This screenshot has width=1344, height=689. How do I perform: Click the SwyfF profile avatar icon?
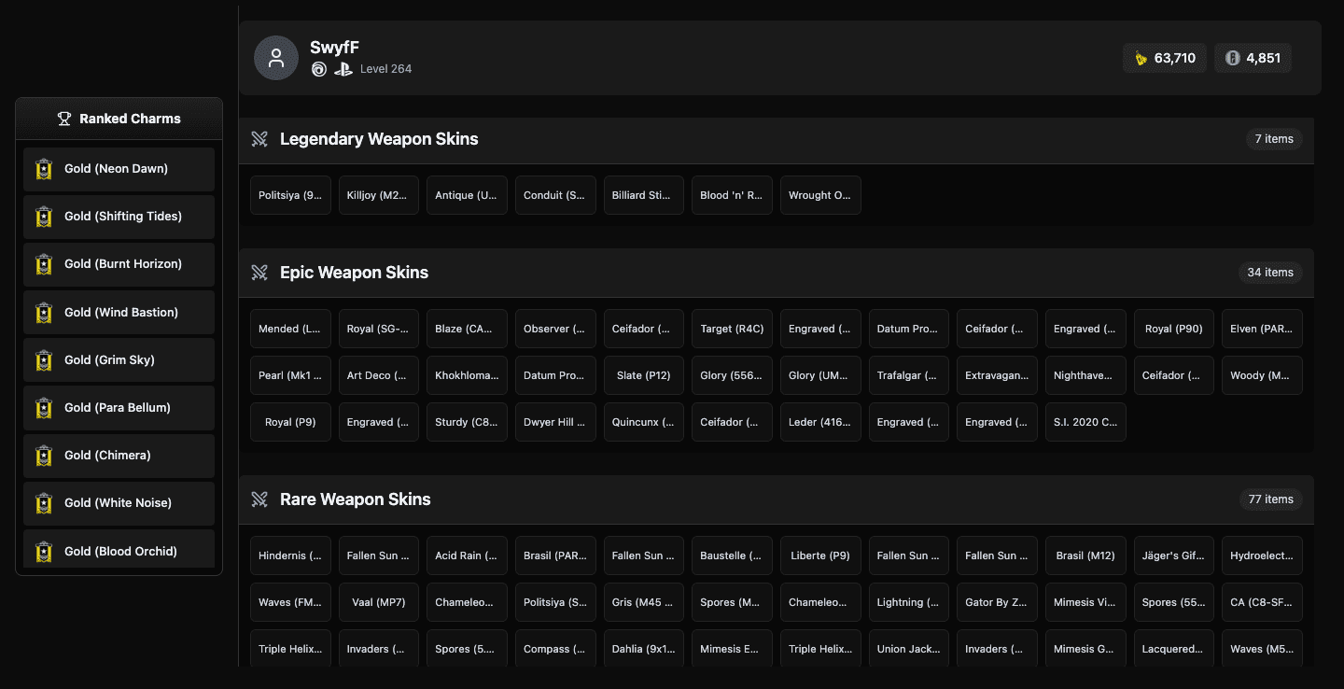click(x=275, y=58)
